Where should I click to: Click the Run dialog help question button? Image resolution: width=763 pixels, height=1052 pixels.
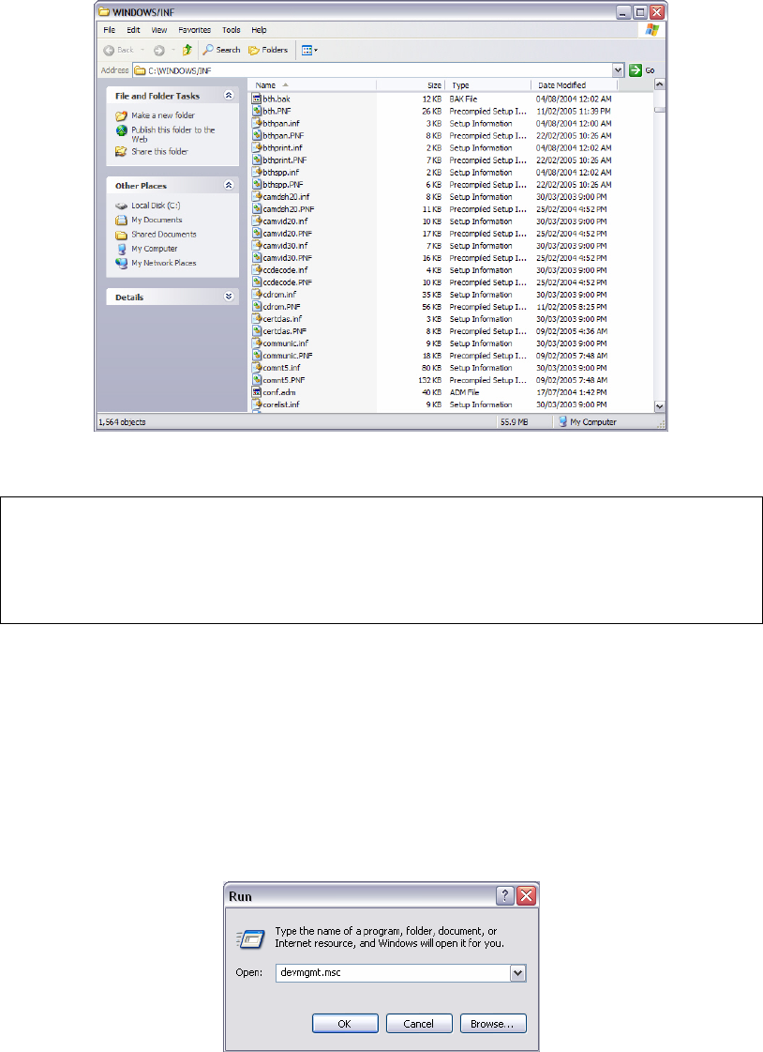click(x=505, y=895)
